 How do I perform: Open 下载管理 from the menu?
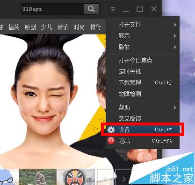click(143, 82)
